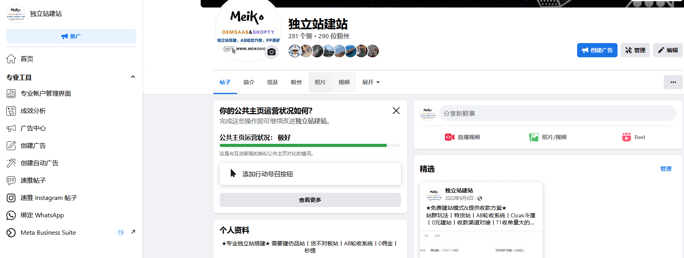
Task: Click 你的公共主页运营状况如何? heading
Action: pyautogui.click(x=266, y=111)
